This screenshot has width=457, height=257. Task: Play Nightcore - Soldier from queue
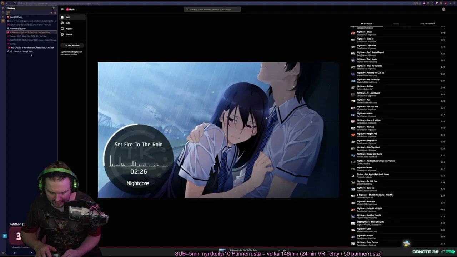point(398,87)
